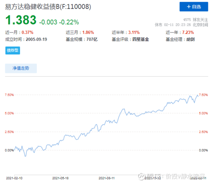Click the current net value 1.383
Screen dimensions: 211x183
(21, 20)
